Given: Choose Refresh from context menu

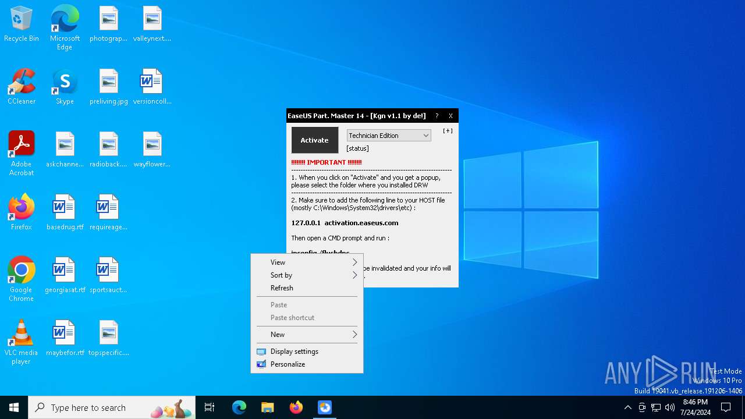Looking at the screenshot, I should tap(307, 288).
